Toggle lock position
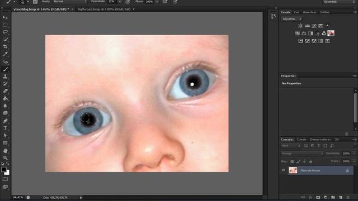 coord(304,161)
